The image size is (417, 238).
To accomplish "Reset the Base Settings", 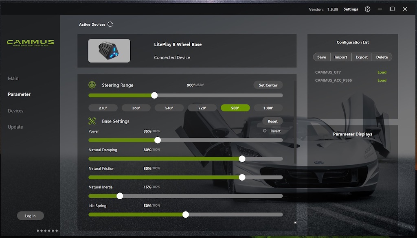I will (x=272, y=121).
